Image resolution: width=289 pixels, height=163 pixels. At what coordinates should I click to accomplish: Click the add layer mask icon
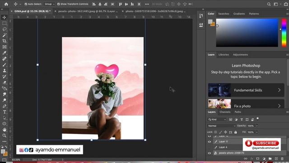pyautogui.click(x=258, y=158)
